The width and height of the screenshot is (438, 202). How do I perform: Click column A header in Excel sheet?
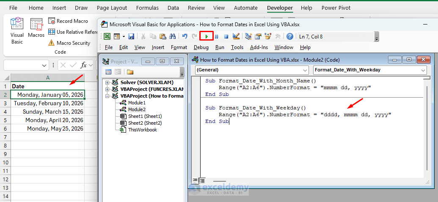point(48,78)
